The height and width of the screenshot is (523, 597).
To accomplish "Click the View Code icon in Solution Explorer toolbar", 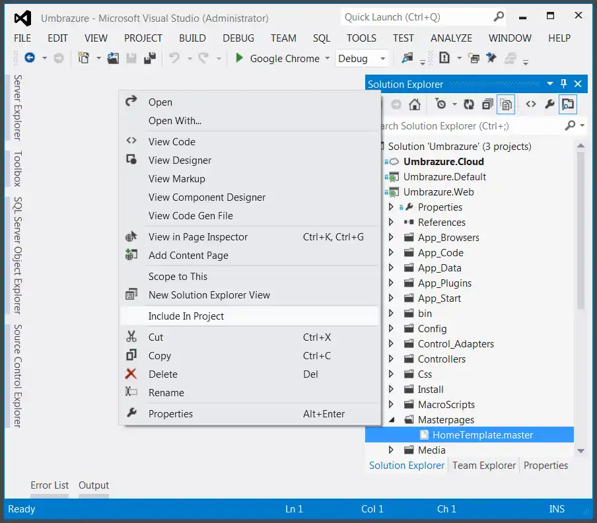I will [531, 104].
